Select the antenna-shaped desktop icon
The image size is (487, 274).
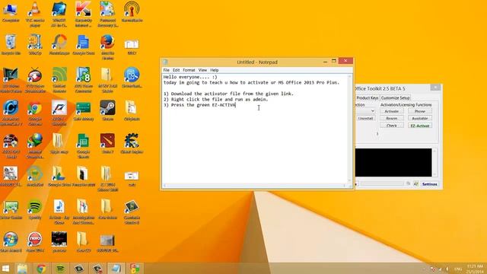132,12
